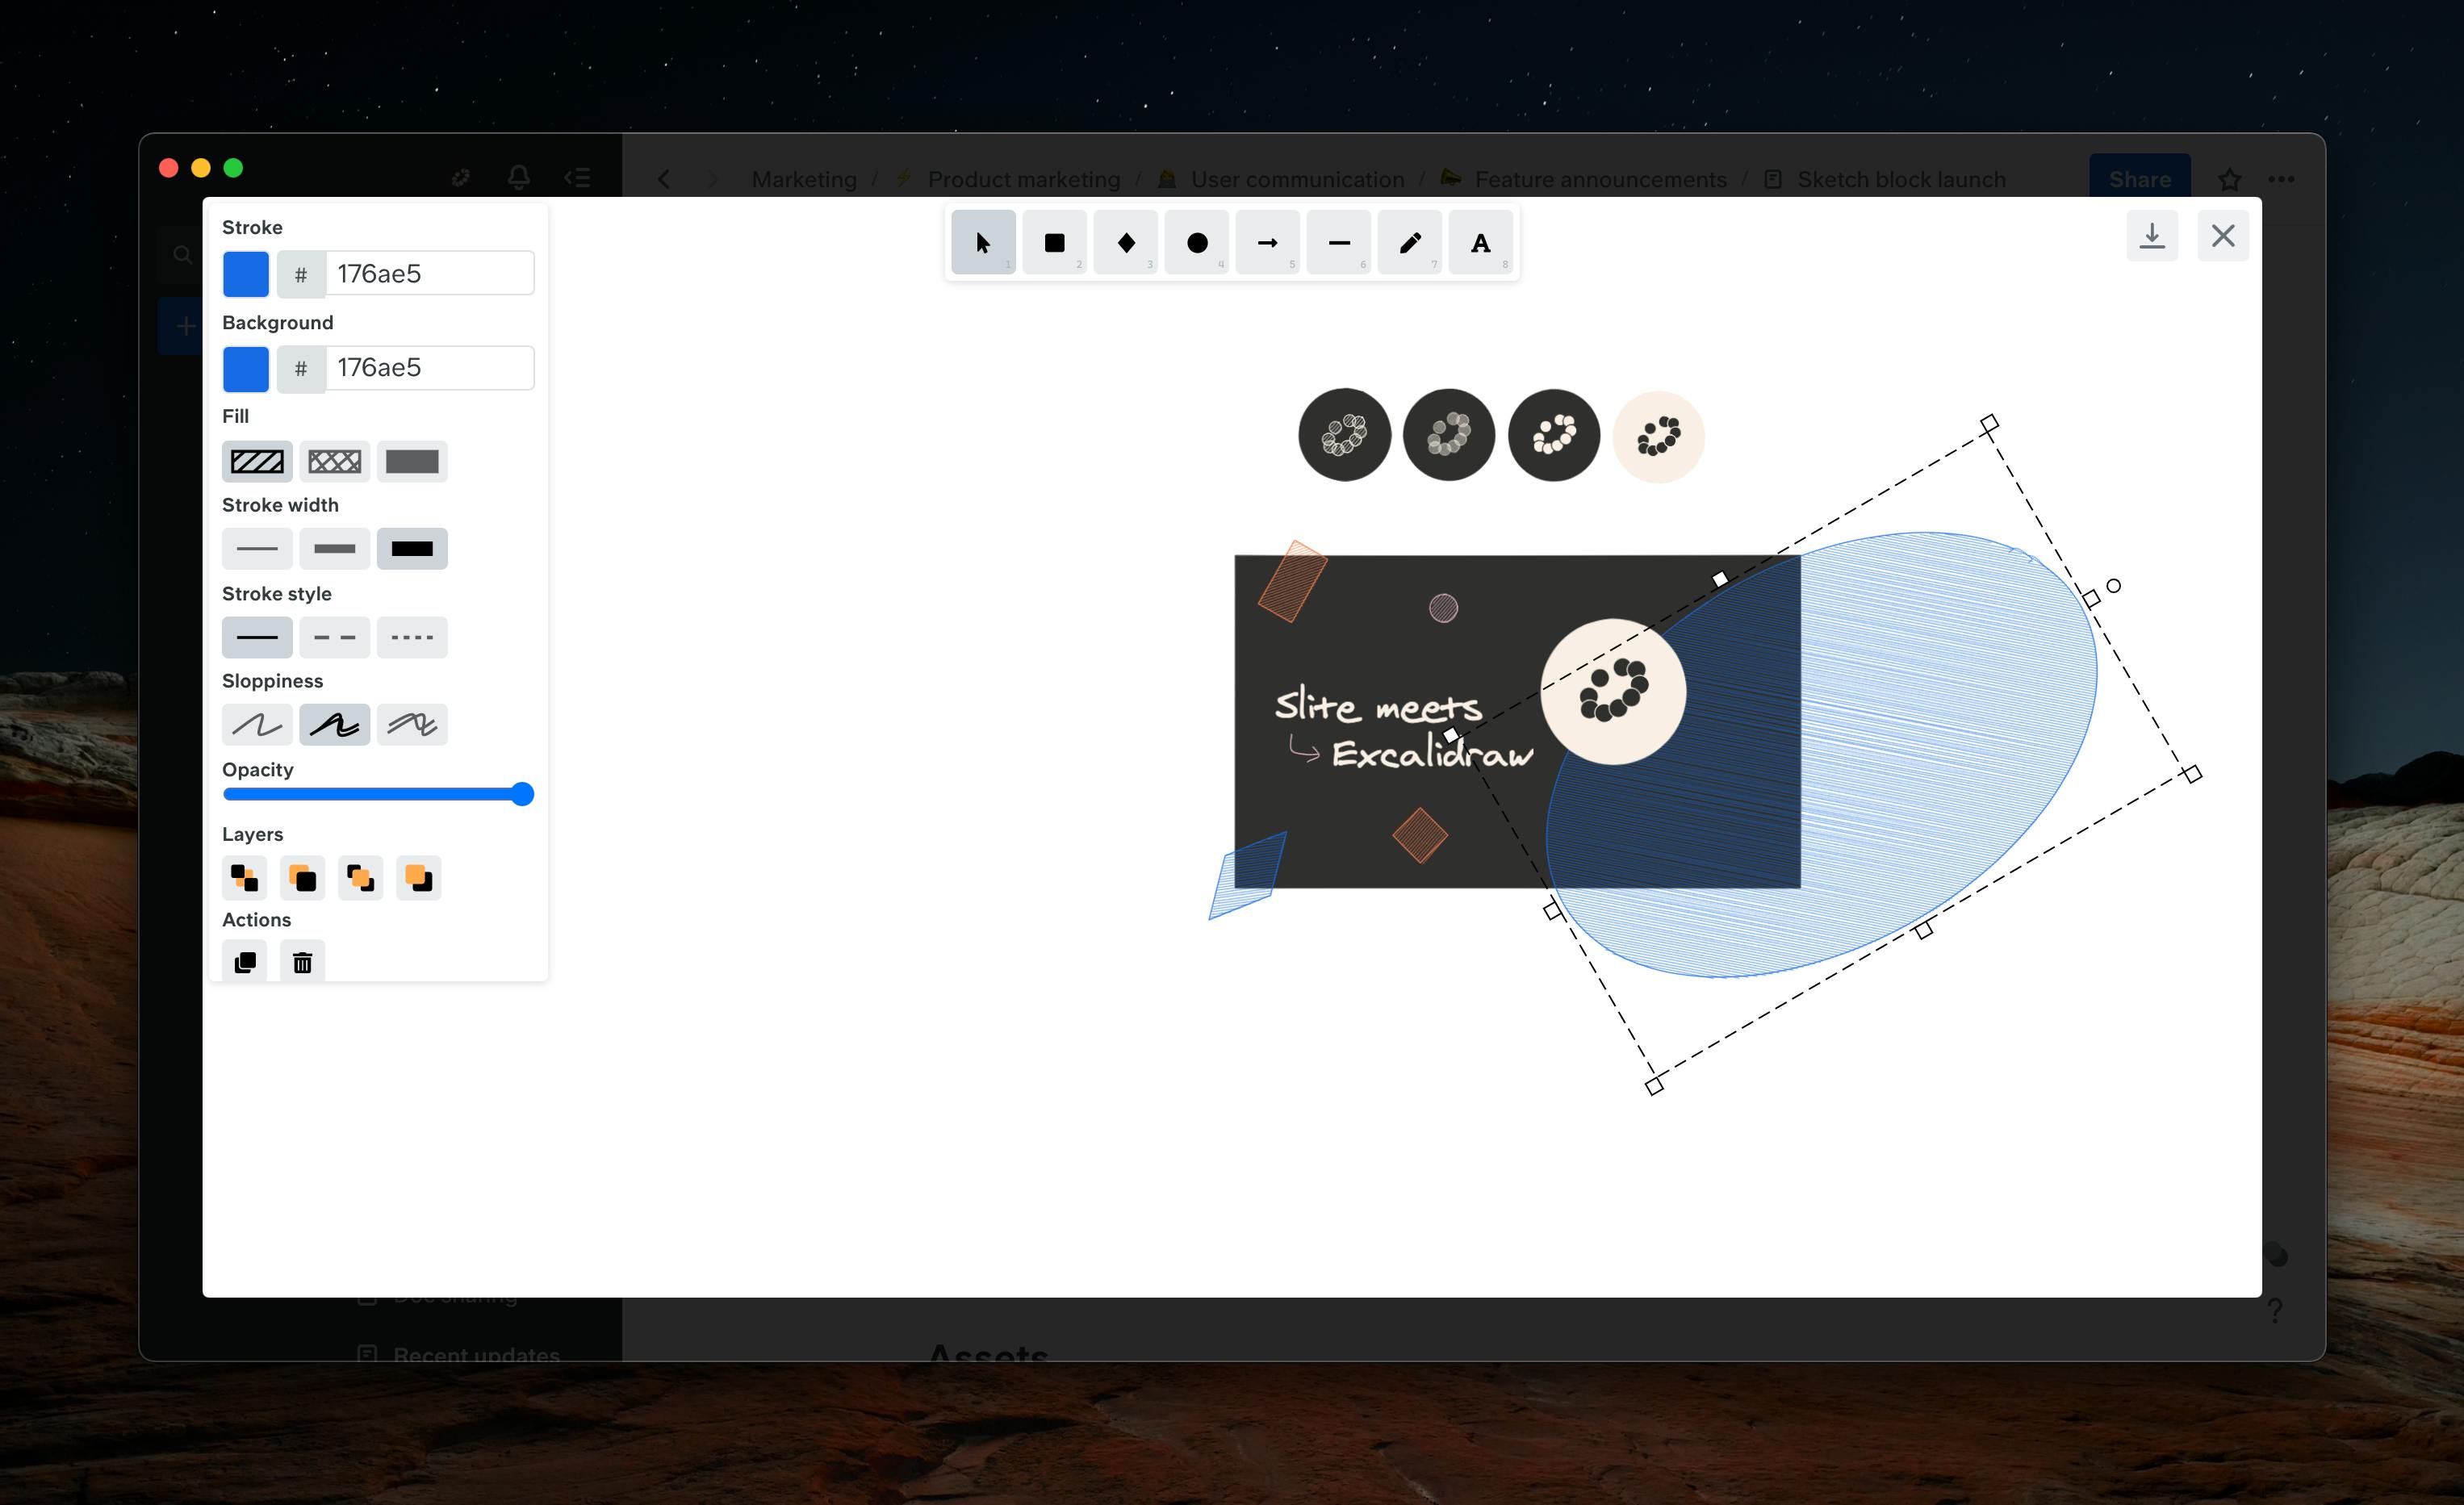Open Sketch block launch breadcrumb
This screenshot has width=2464, height=1505.
tap(1901, 179)
